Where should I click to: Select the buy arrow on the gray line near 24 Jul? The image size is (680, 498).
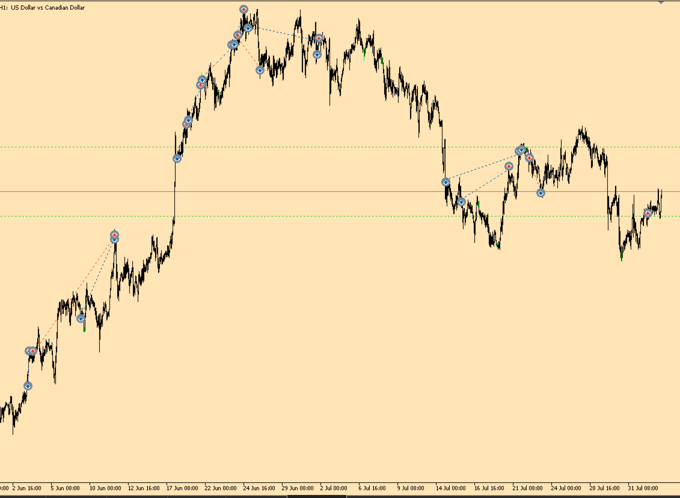541,193
